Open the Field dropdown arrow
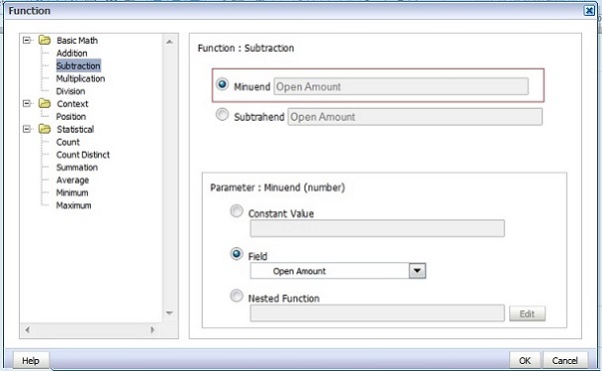The height and width of the screenshot is (371, 602). click(x=417, y=271)
